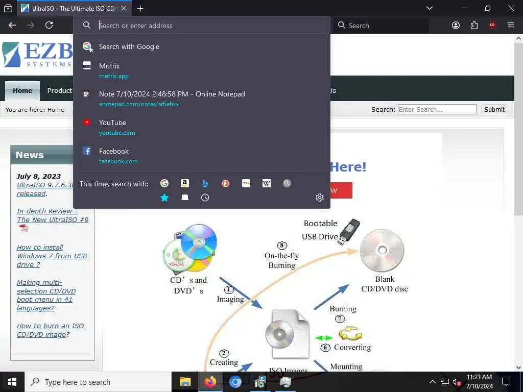Click the page vertical scrollbar thumb

pos(518,128)
